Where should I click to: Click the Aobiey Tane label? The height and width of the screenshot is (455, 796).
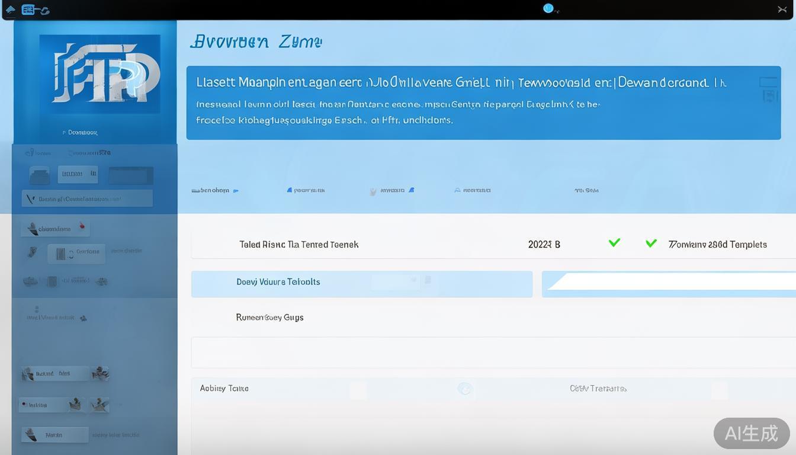(x=224, y=389)
